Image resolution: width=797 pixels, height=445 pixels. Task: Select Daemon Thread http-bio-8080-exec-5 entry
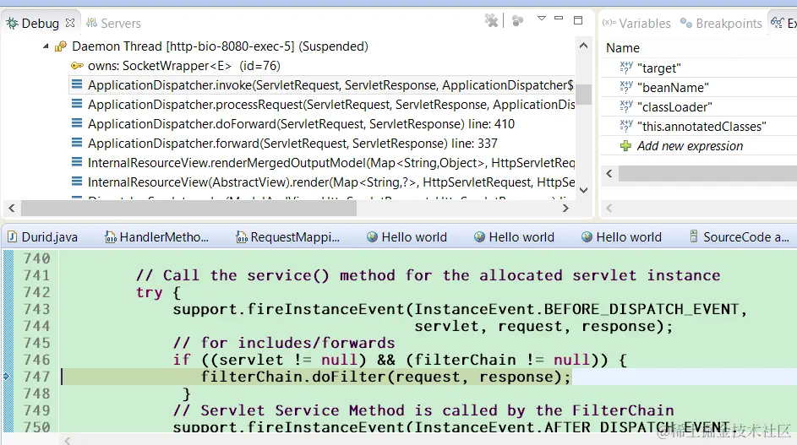(220, 46)
